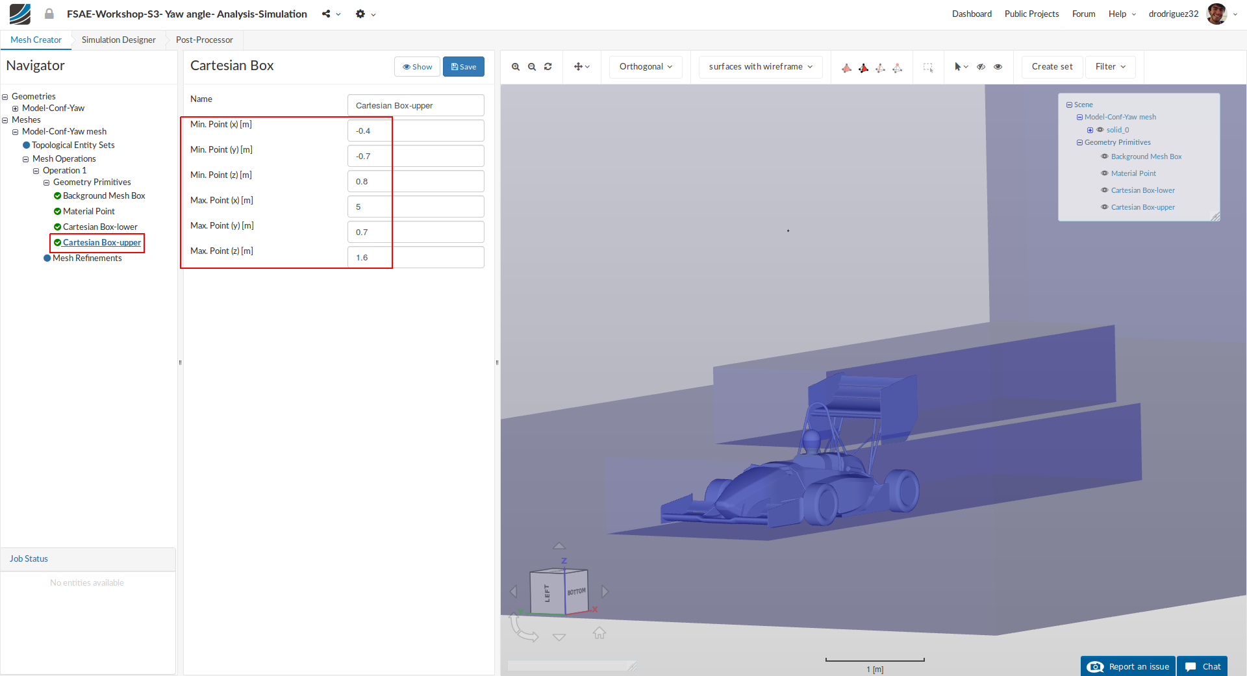Toggle solid_0 visibility eye icon

click(1100, 130)
